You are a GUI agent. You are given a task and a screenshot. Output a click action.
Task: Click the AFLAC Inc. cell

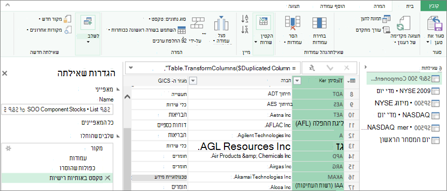[240, 125]
